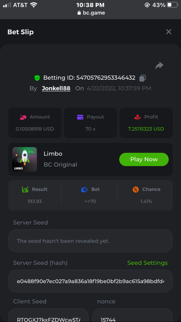Click the nonce input field

132,318
